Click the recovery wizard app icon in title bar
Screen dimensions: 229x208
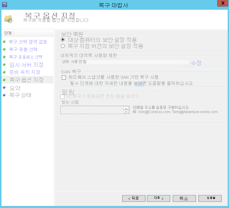[x=4, y=4]
